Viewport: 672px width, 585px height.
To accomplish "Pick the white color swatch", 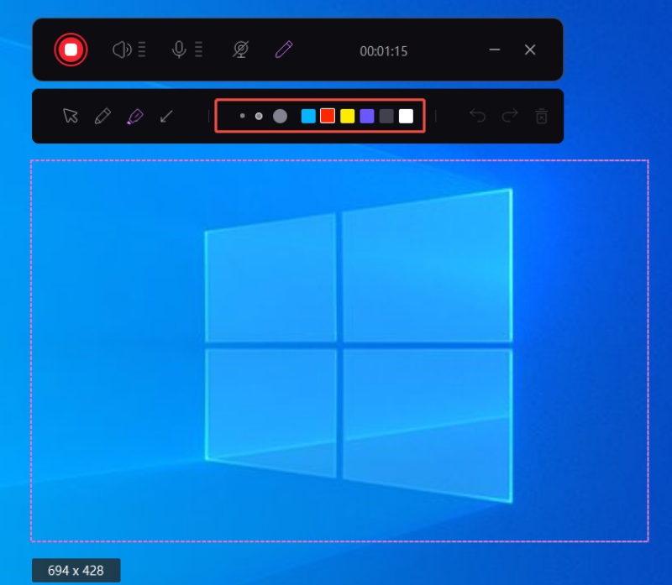I will click(x=406, y=116).
